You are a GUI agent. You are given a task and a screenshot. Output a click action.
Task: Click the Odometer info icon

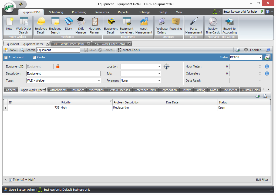267,73
